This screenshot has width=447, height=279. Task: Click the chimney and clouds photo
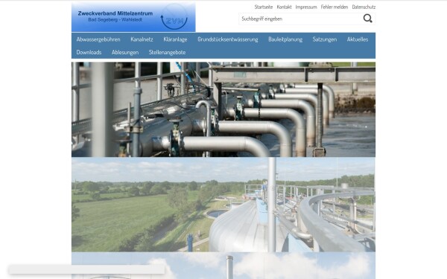point(223,266)
